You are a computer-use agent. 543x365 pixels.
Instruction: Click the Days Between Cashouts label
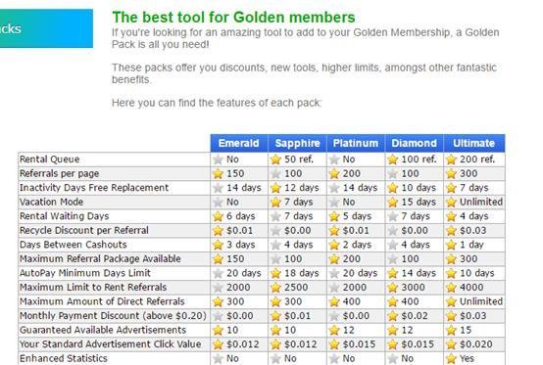click(x=74, y=245)
